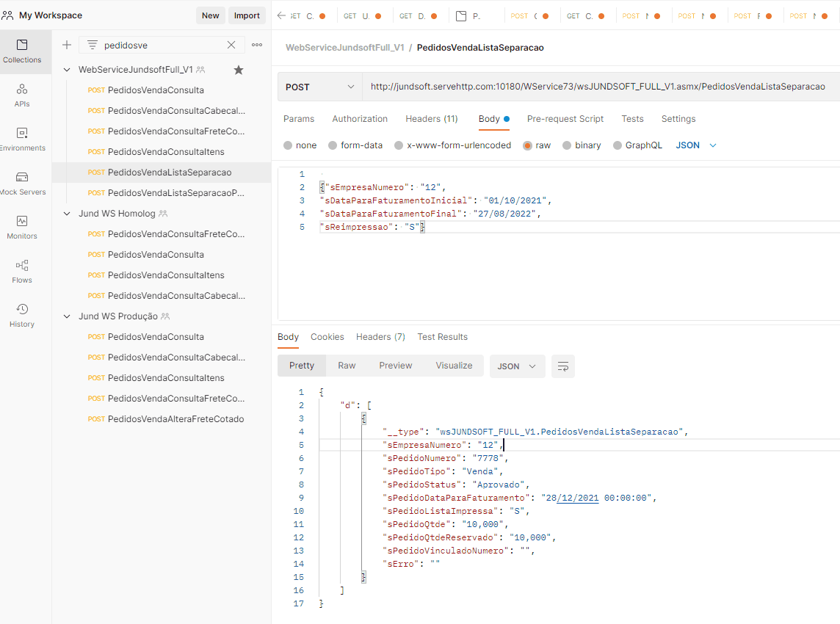Image resolution: width=840 pixels, height=624 pixels.
Task: Click the Import button
Action: 247,15
